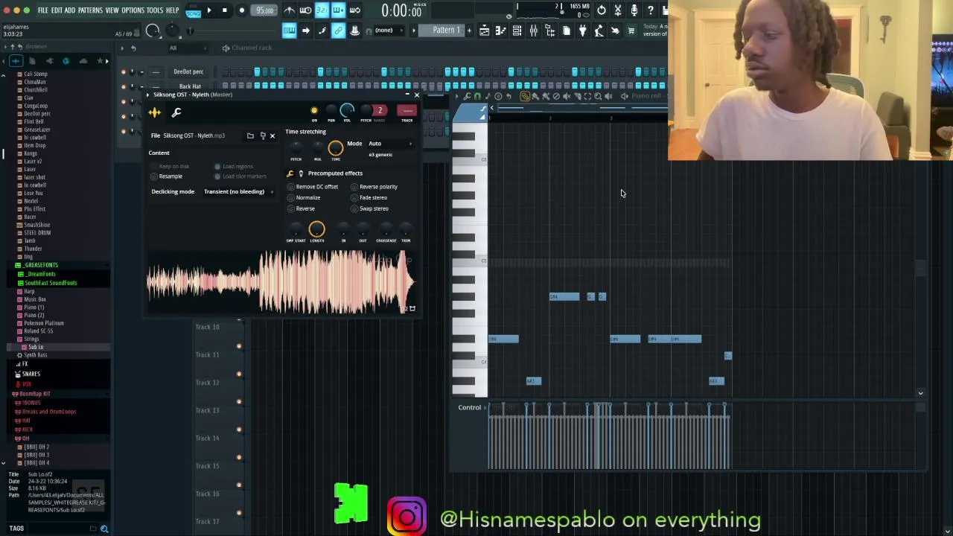
Task: Open the Mixer view icon
Action: click(x=533, y=31)
